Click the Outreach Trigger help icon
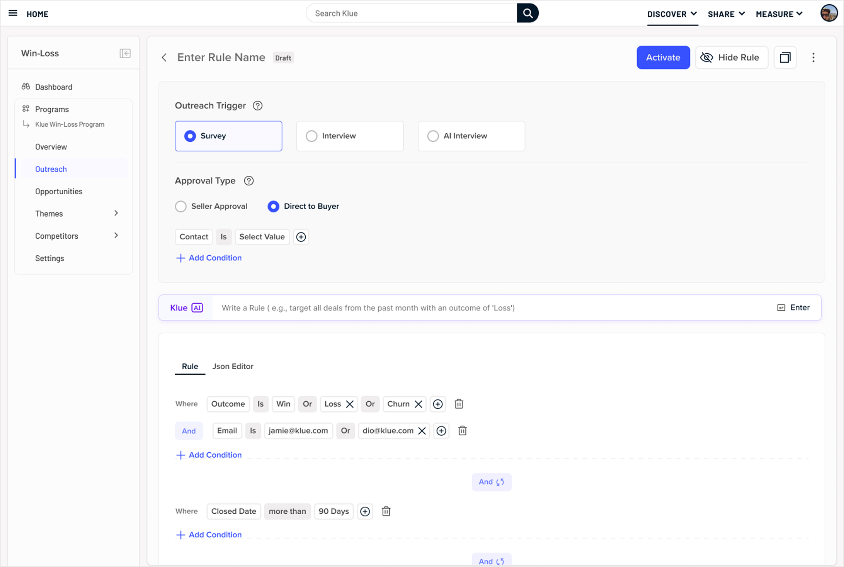Viewport: 844px width, 567px height. pyautogui.click(x=257, y=105)
